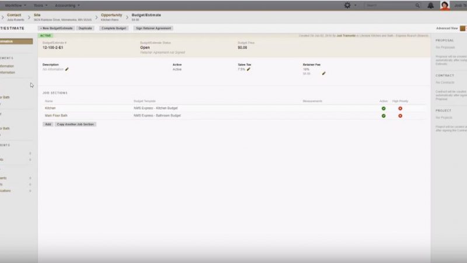Toggle Active status for Kitchen section
Viewport: 467px width, 263px height.
384,108
